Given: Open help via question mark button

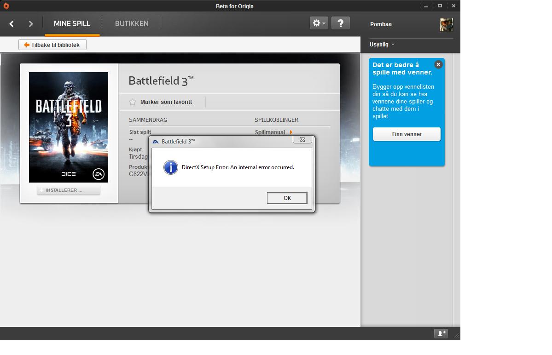Looking at the screenshot, I should (340, 23).
